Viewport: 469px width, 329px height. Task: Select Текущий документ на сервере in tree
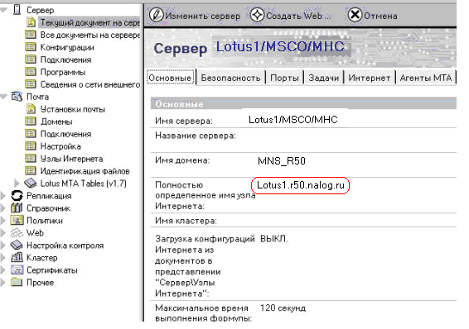click(x=89, y=22)
